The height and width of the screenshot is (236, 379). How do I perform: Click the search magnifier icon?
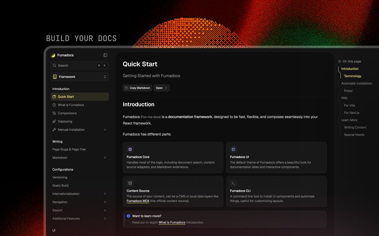click(x=55, y=66)
